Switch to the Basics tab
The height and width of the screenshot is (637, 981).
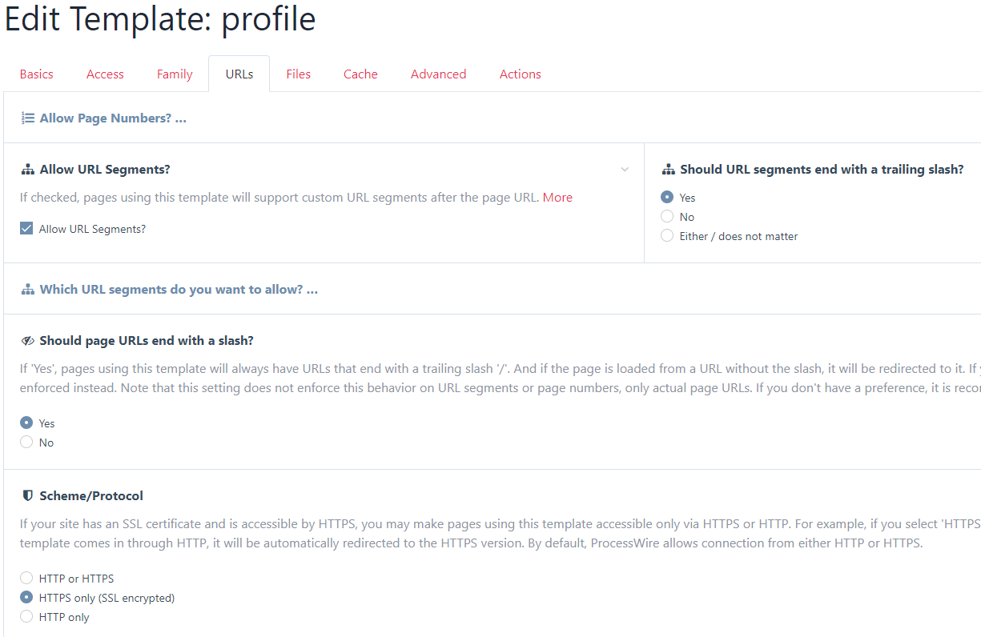37,74
